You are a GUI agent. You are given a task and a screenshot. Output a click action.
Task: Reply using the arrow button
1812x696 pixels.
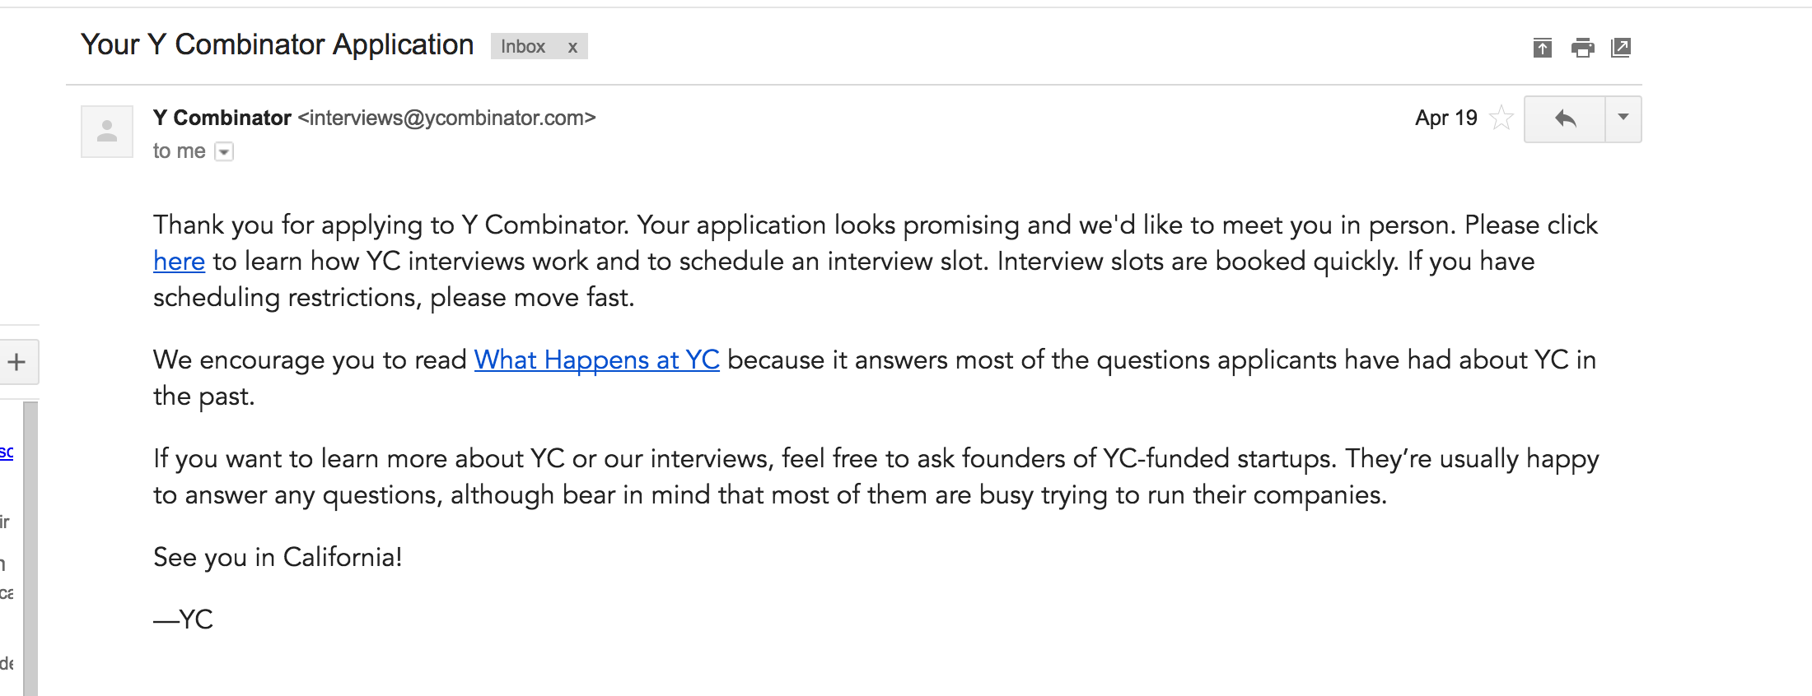(x=1565, y=119)
